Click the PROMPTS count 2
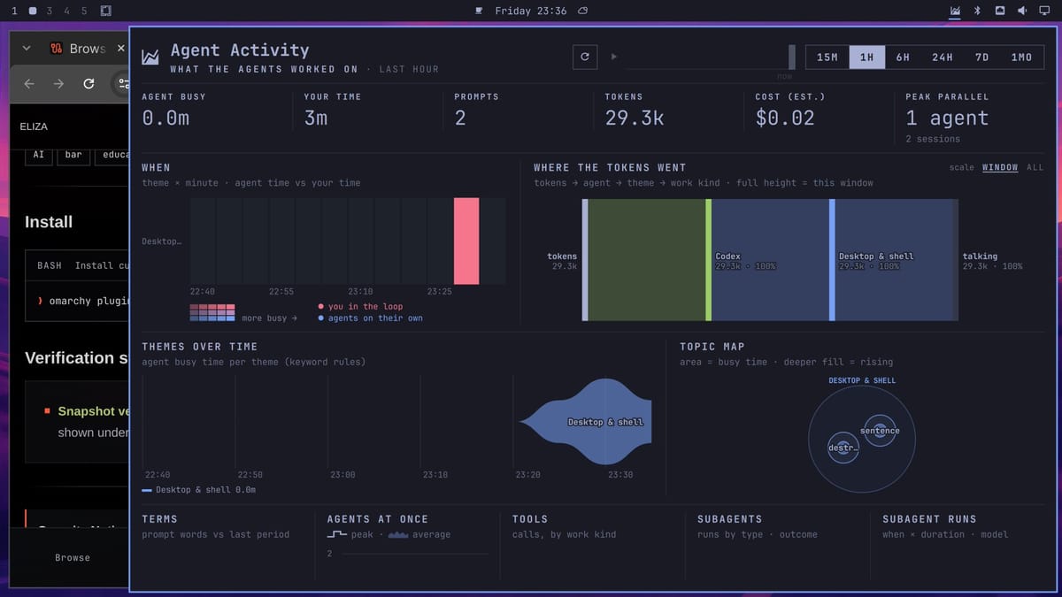The image size is (1062, 597). (x=460, y=119)
